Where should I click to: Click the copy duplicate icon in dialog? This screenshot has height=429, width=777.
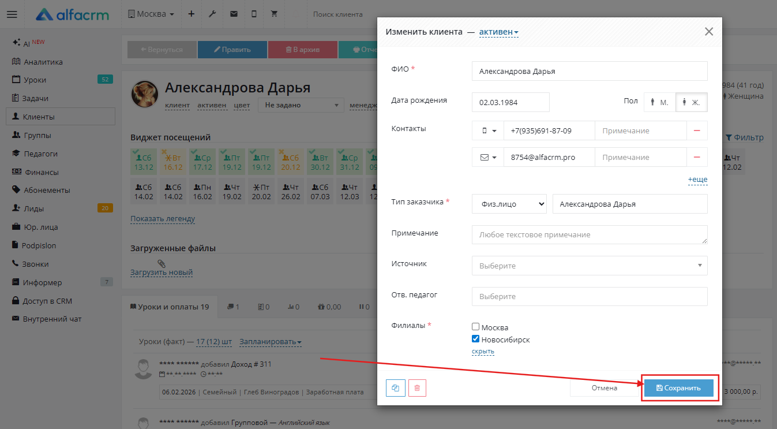pyautogui.click(x=395, y=388)
